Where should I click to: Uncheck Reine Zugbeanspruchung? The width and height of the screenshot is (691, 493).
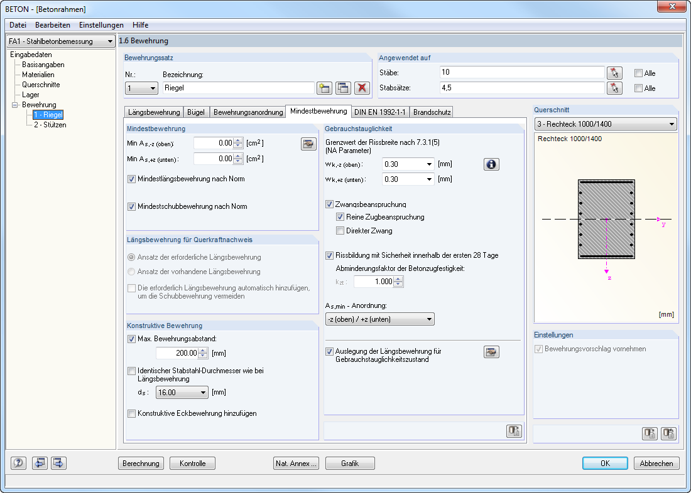pos(340,217)
